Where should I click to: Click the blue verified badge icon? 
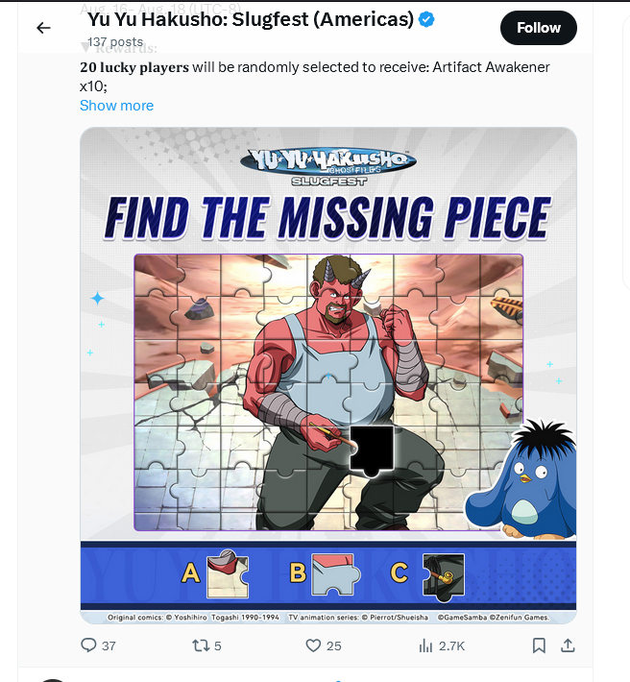(x=426, y=19)
